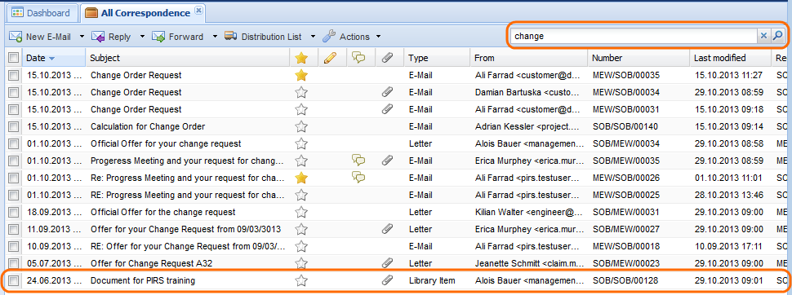Open comments icon on MEW/SOB/00026 row
792x295 pixels.
358,178
